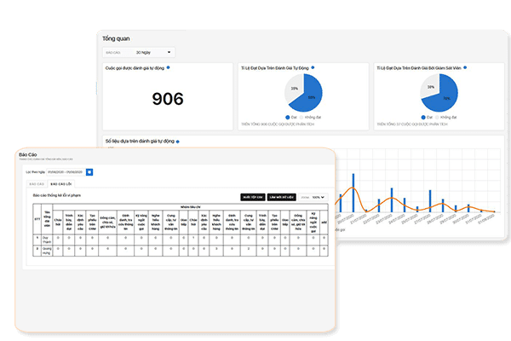
Task: Open the Zoom 100% dropdown in Báo Cáo
Action: pos(313,198)
